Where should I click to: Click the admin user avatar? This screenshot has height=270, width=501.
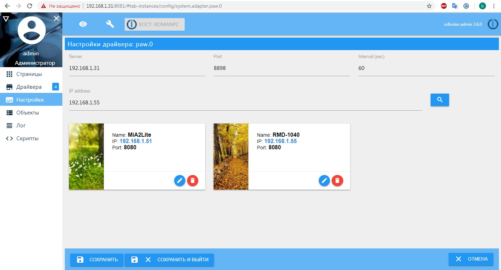coord(31,30)
